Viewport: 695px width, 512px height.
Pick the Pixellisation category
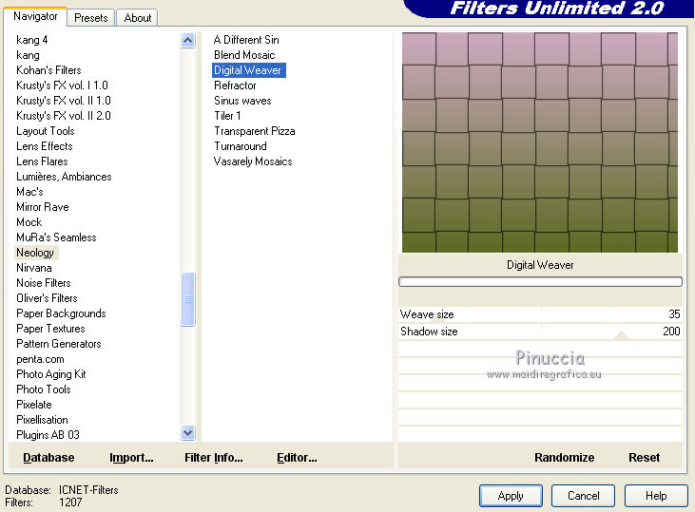coord(42,420)
